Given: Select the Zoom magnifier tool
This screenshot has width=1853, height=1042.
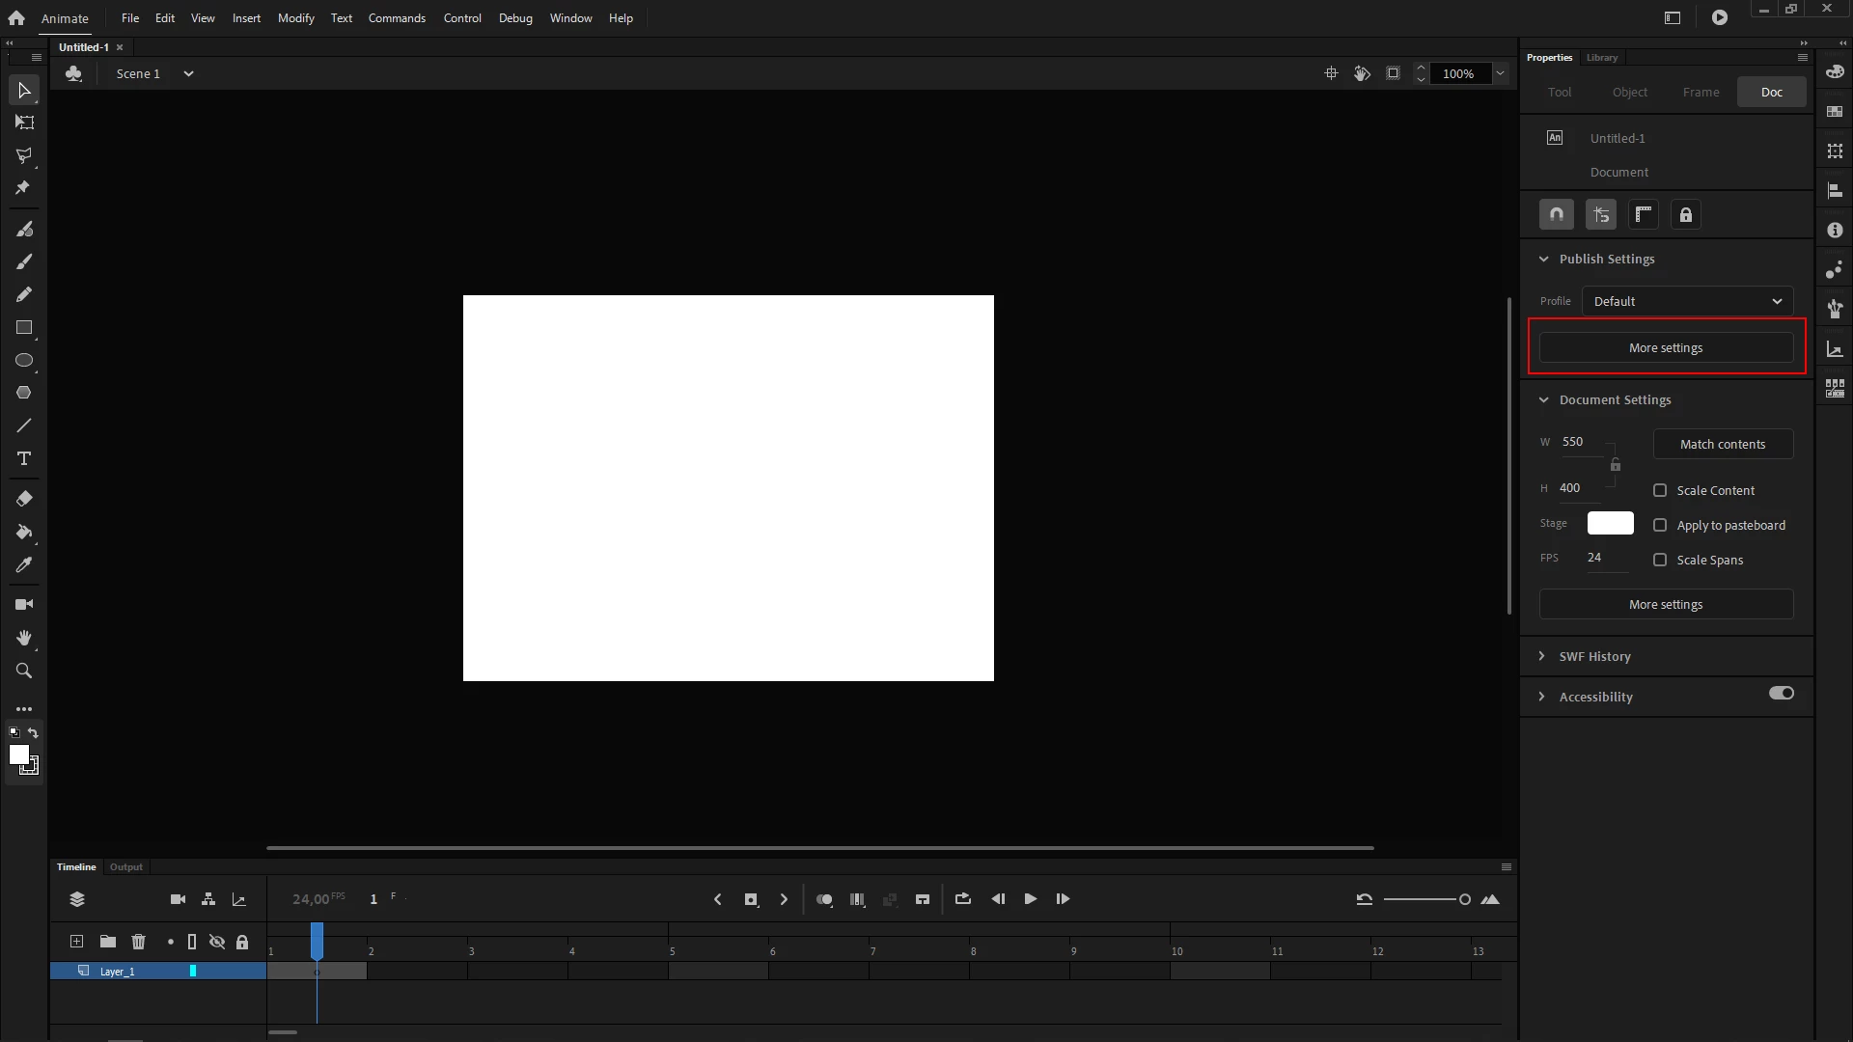Looking at the screenshot, I should pyautogui.click(x=24, y=671).
